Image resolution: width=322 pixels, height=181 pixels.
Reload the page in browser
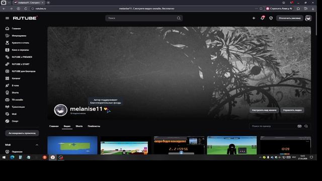(x=26, y=9)
